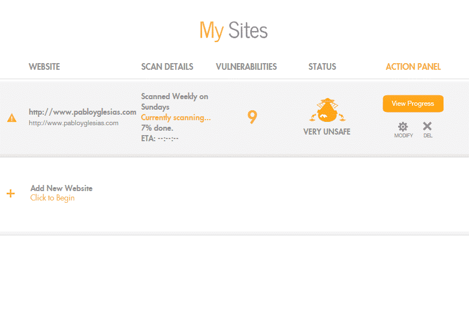Viewport: 469px width, 314px height.
Task: Click the My Sites page heading
Action: point(234,31)
